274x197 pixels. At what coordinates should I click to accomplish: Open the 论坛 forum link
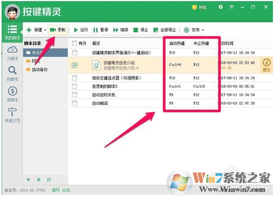tap(66, 190)
